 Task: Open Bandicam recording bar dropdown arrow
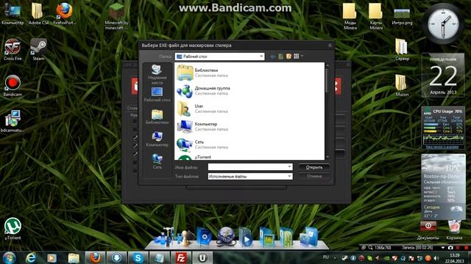(442, 248)
